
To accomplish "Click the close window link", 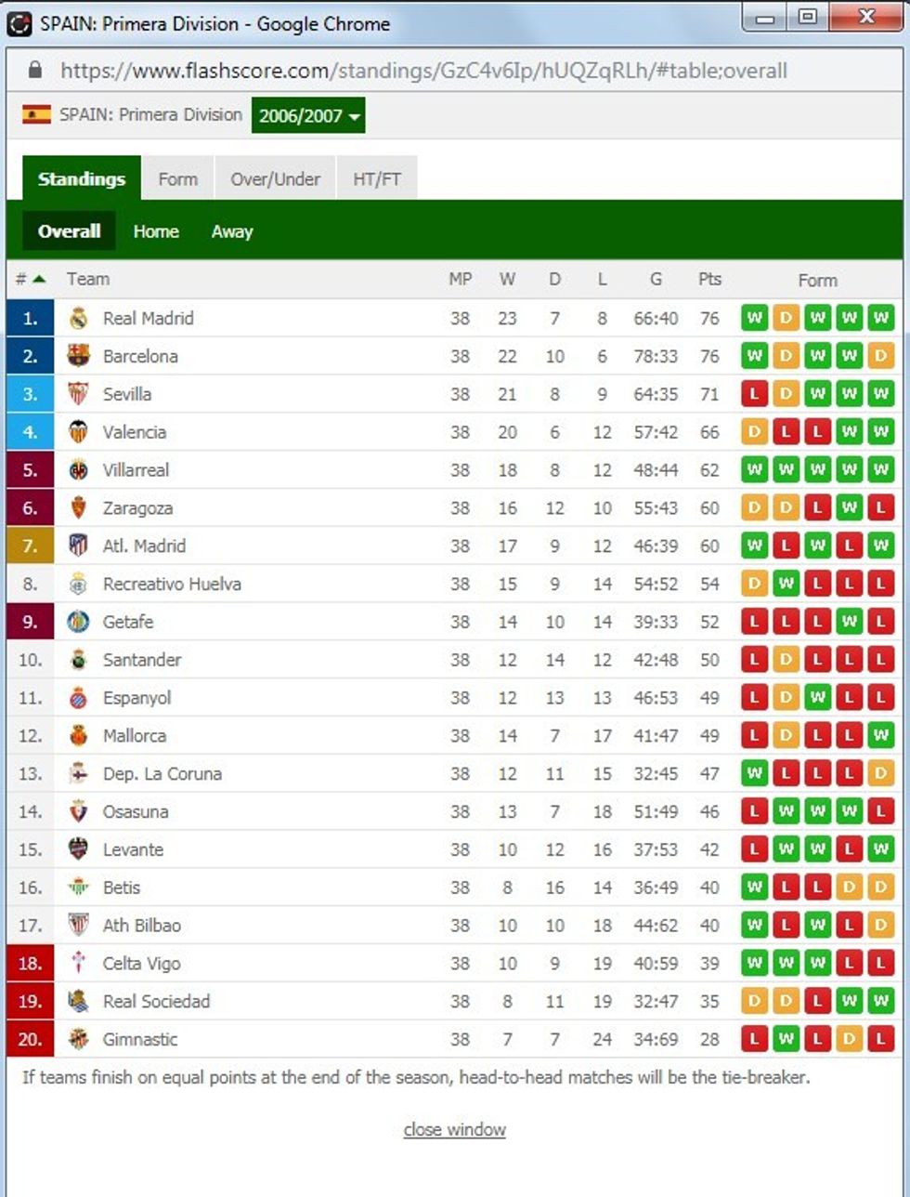I will (454, 1130).
